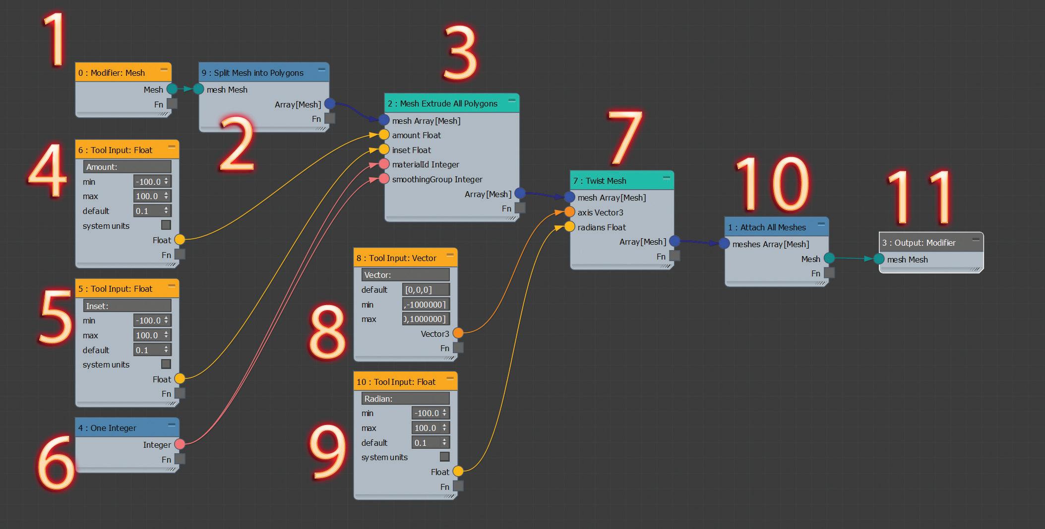Click the Float output port of the Amount Tool Input node
The image size is (1045, 529).
click(x=180, y=240)
